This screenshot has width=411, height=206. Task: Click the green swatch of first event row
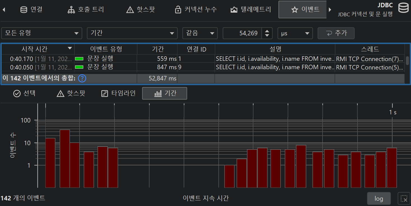tap(79, 59)
